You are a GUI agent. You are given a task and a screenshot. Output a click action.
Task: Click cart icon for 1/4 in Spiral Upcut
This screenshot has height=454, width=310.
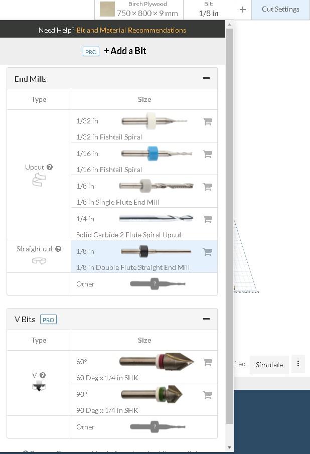click(207, 219)
